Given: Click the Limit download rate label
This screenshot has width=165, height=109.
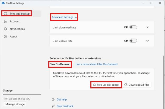Looking at the screenshot, I should 64,27.
